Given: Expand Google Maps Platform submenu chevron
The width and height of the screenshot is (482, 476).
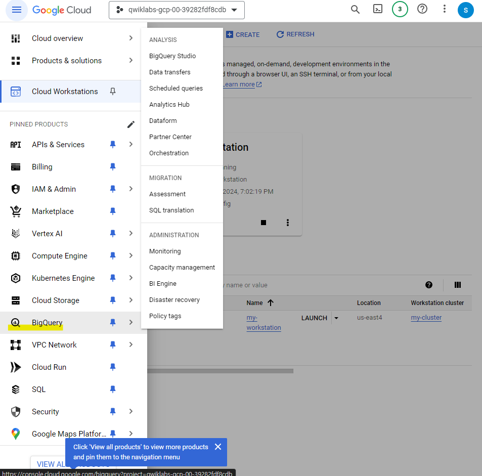Looking at the screenshot, I should [131, 434].
